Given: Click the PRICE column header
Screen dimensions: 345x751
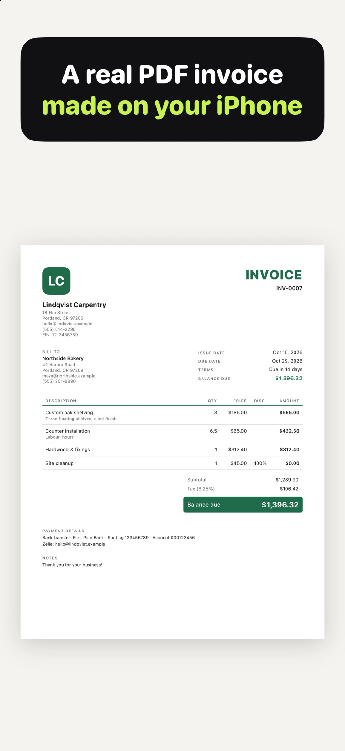Looking at the screenshot, I should pyautogui.click(x=240, y=401).
